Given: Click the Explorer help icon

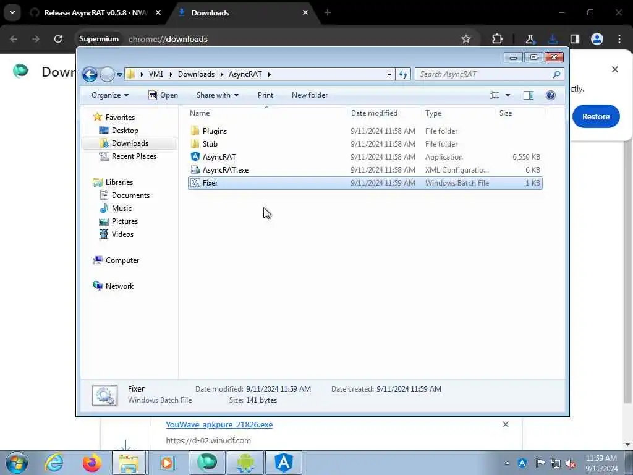Looking at the screenshot, I should [x=550, y=95].
